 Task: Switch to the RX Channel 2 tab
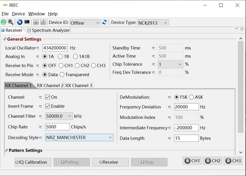[50, 86]
